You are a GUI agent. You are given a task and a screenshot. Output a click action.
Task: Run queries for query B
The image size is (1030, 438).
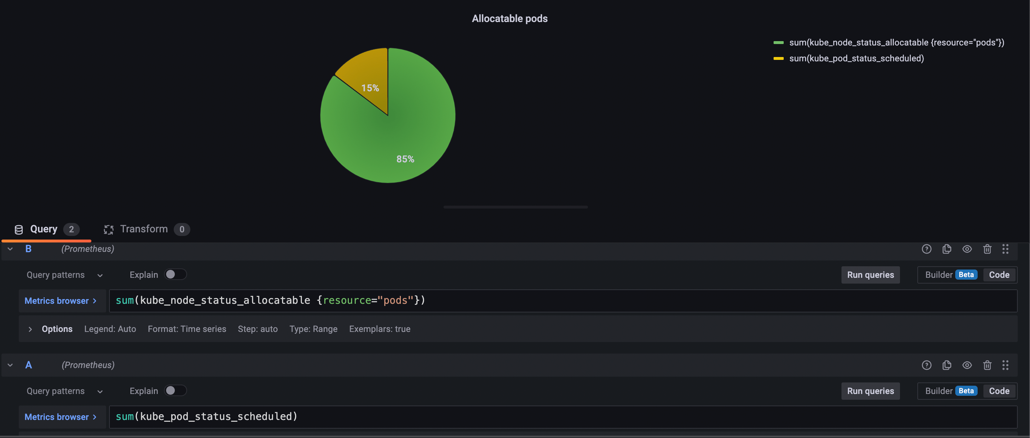870,275
